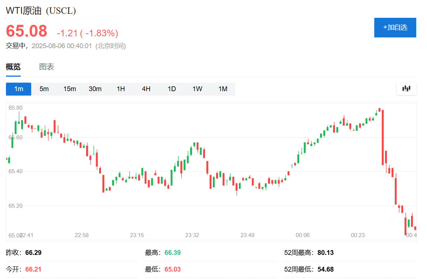Select the 30m timeframe
Viewport: 427px width, 279px height.
click(x=95, y=89)
